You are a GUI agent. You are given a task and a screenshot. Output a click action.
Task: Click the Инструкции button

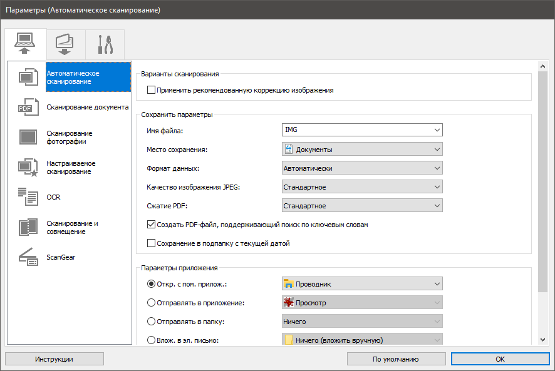click(x=54, y=359)
